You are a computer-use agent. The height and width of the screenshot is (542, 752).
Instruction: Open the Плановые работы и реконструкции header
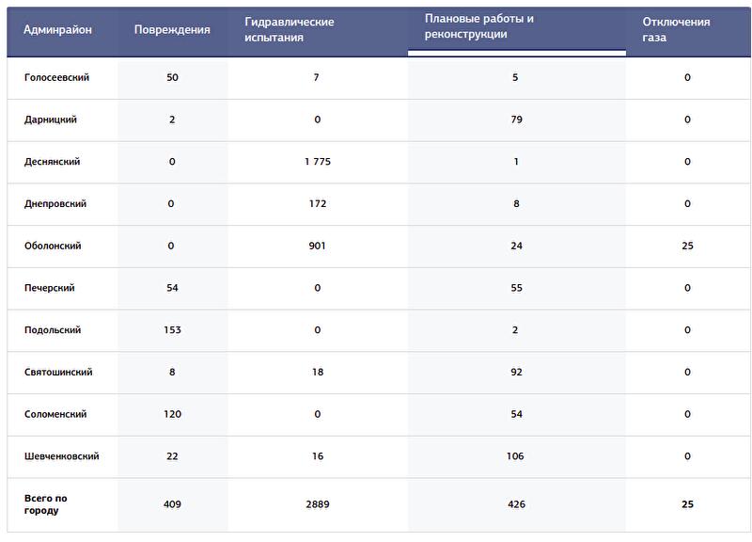tap(479, 26)
